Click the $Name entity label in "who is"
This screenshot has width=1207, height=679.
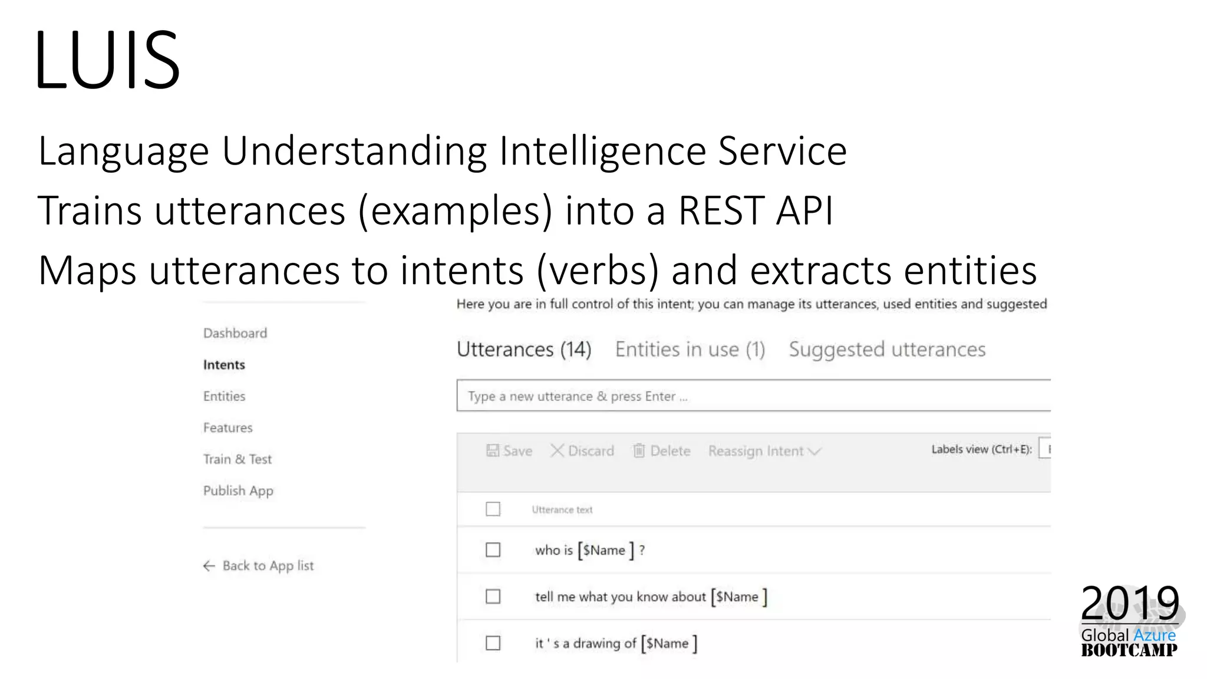coord(604,551)
